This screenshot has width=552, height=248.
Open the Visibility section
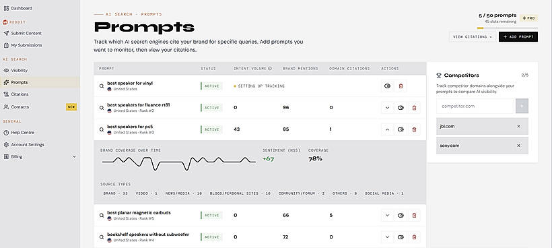tap(19, 70)
